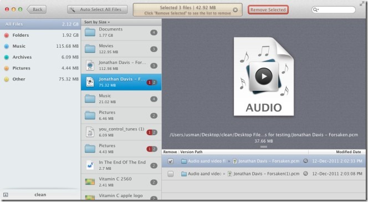Click the Pictures 6.46 MB folder icon
This screenshot has width=368, height=202.
click(x=90, y=115)
